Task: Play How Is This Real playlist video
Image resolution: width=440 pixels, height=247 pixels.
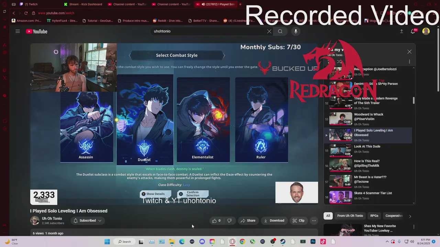Action: point(368,166)
